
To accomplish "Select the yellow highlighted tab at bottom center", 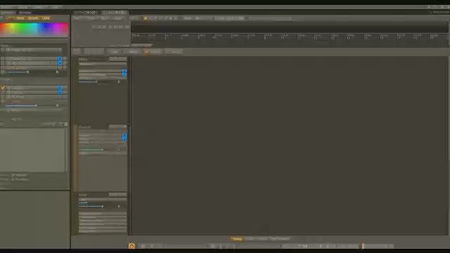I will [x=237, y=239].
